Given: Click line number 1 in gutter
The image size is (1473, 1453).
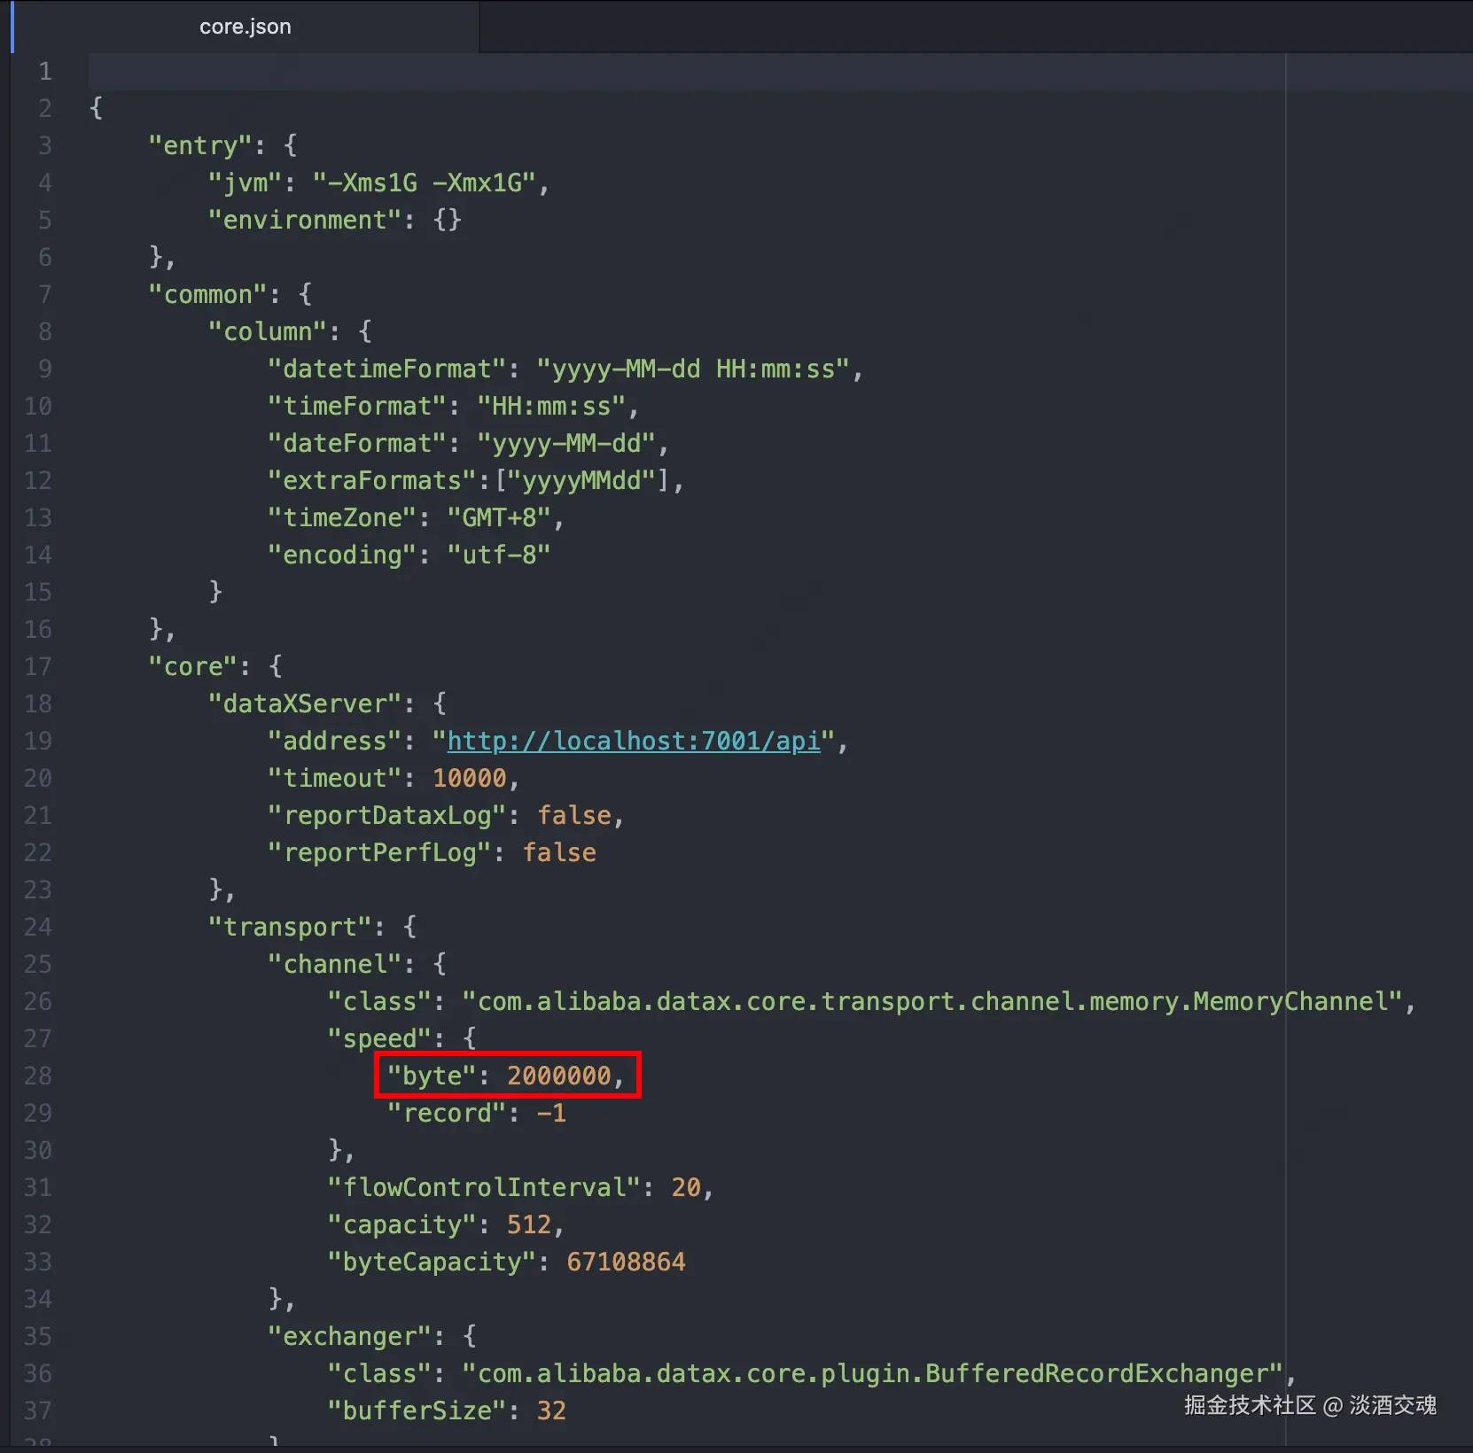Looking at the screenshot, I should pos(45,71).
